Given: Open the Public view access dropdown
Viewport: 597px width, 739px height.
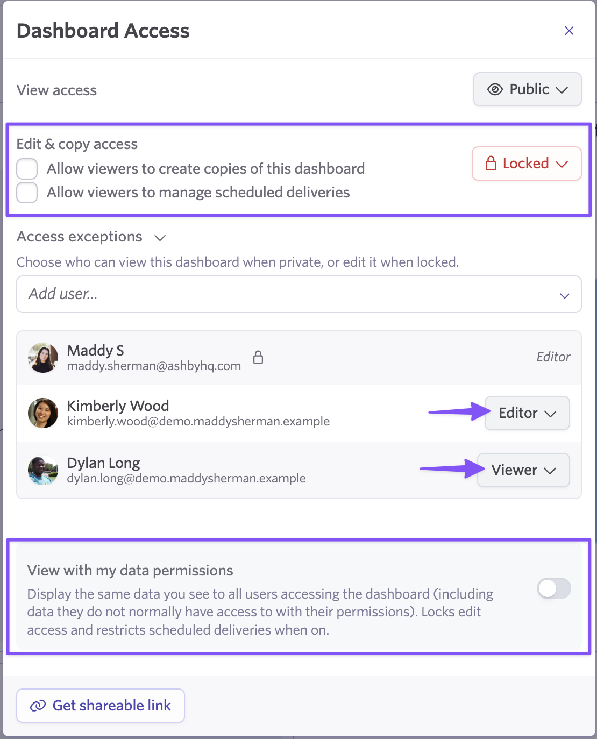Looking at the screenshot, I should (x=527, y=89).
